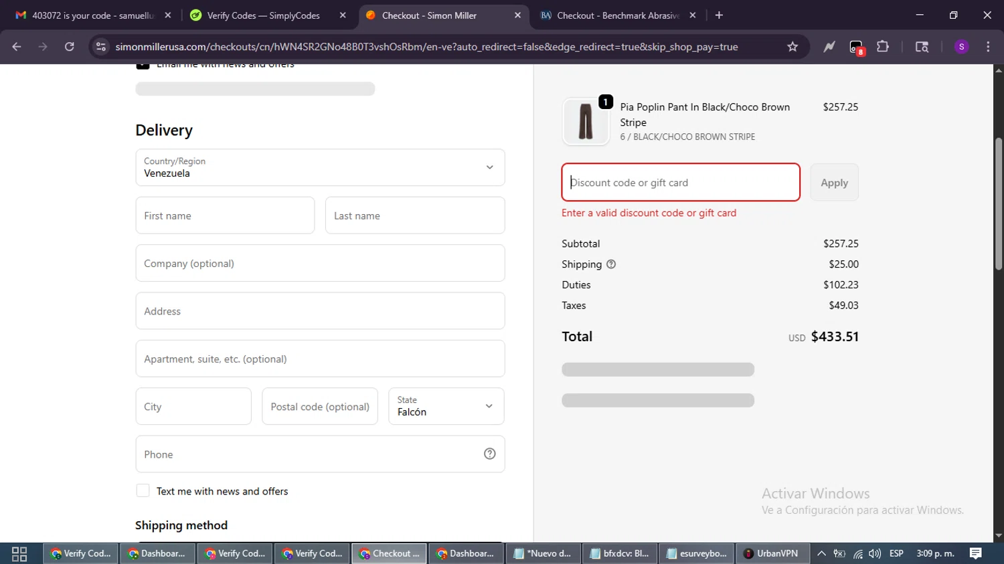Click the browser address bar URL
This screenshot has height=564, width=1004.
426,47
